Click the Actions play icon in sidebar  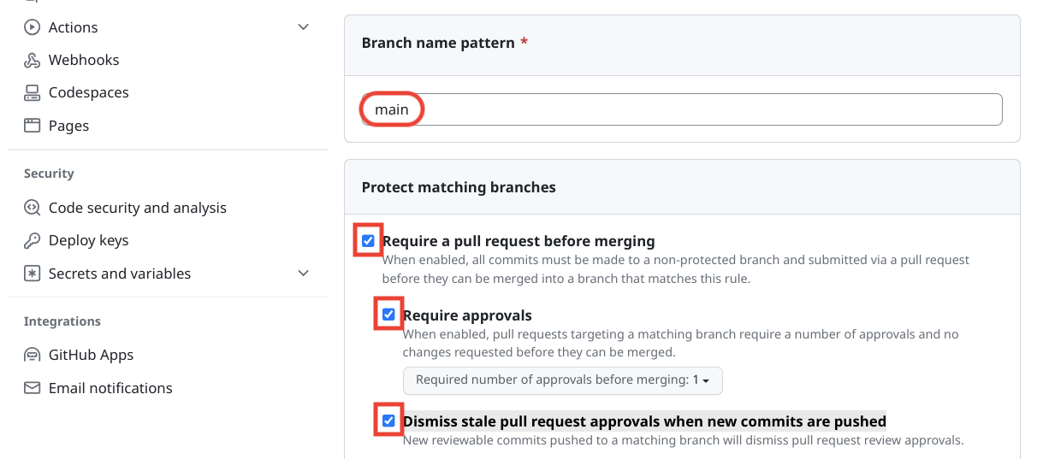(33, 27)
